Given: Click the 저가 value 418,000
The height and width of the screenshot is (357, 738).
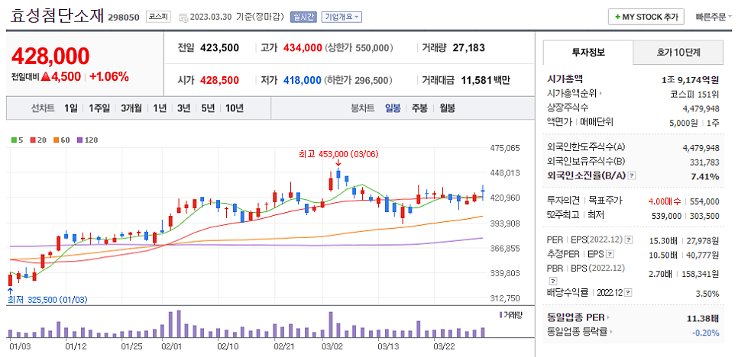Looking at the screenshot, I should tap(303, 80).
